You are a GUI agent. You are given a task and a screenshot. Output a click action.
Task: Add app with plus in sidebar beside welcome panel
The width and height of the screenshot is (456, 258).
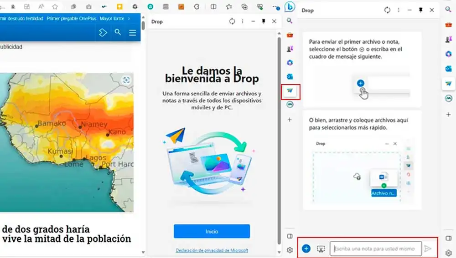pyautogui.click(x=290, y=120)
